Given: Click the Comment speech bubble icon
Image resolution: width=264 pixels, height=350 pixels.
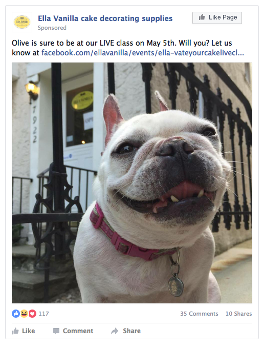Looking at the screenshot, I should (56, 331).
